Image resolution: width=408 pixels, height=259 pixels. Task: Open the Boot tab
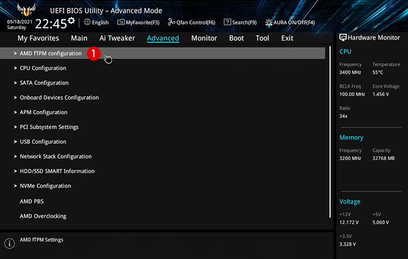(x=236, y=38)
